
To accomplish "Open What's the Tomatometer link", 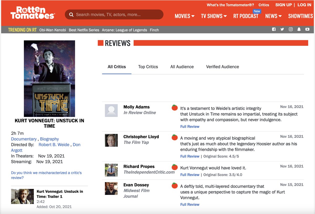I will (230, 5).
